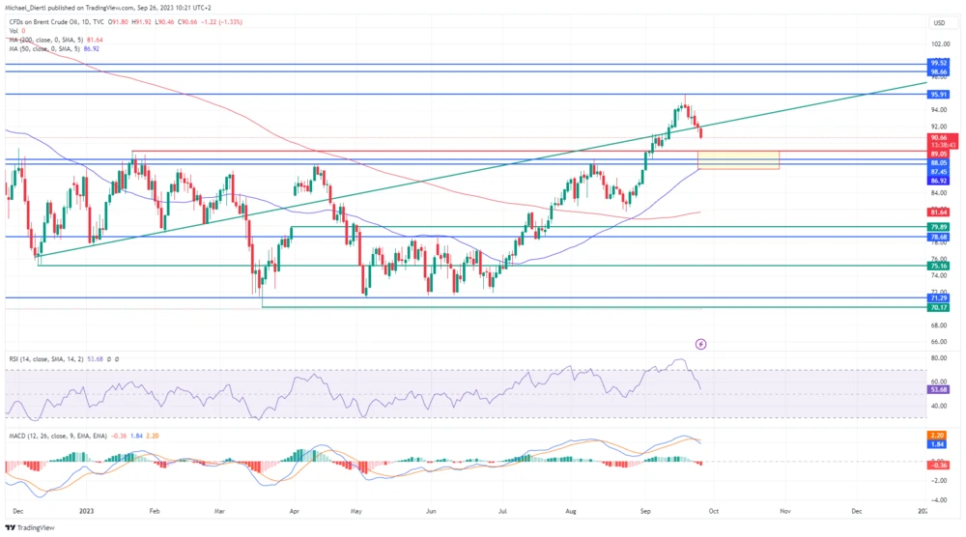Click the Sep label on time axis

[x=642, y=508]
